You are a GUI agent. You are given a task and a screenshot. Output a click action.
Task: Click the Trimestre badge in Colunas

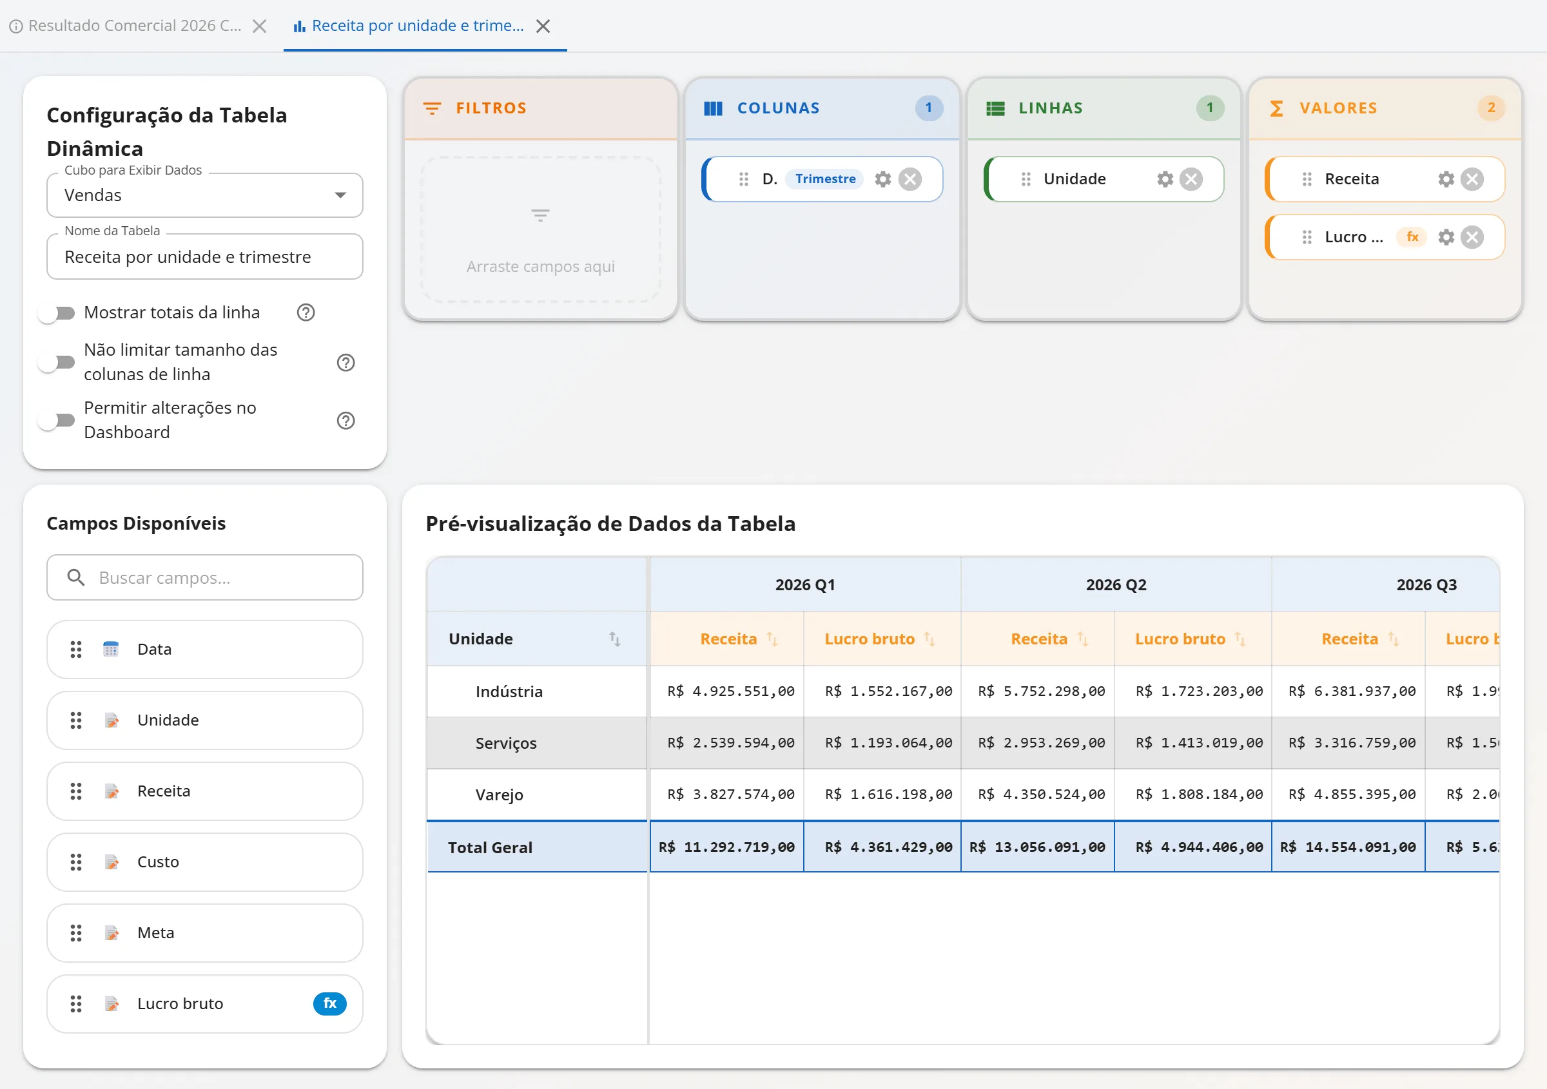coord(825,179)
